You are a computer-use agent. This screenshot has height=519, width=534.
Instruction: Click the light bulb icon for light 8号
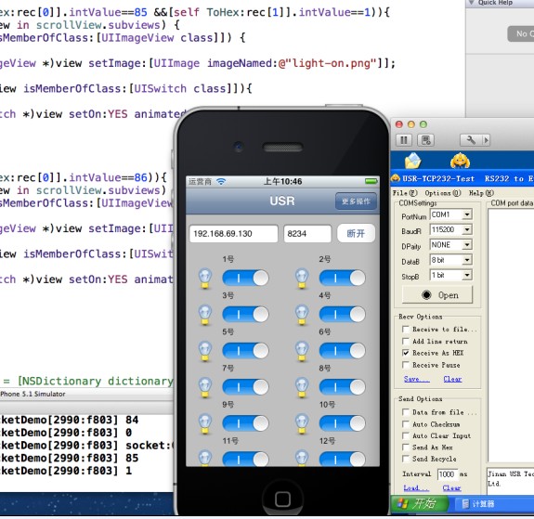point(302,387)
